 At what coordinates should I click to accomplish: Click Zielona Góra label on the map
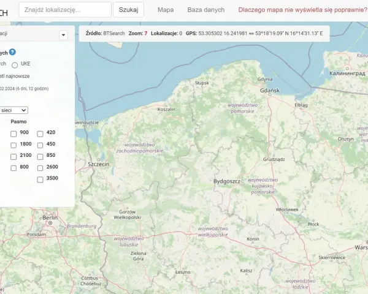[x=138, y=256]
